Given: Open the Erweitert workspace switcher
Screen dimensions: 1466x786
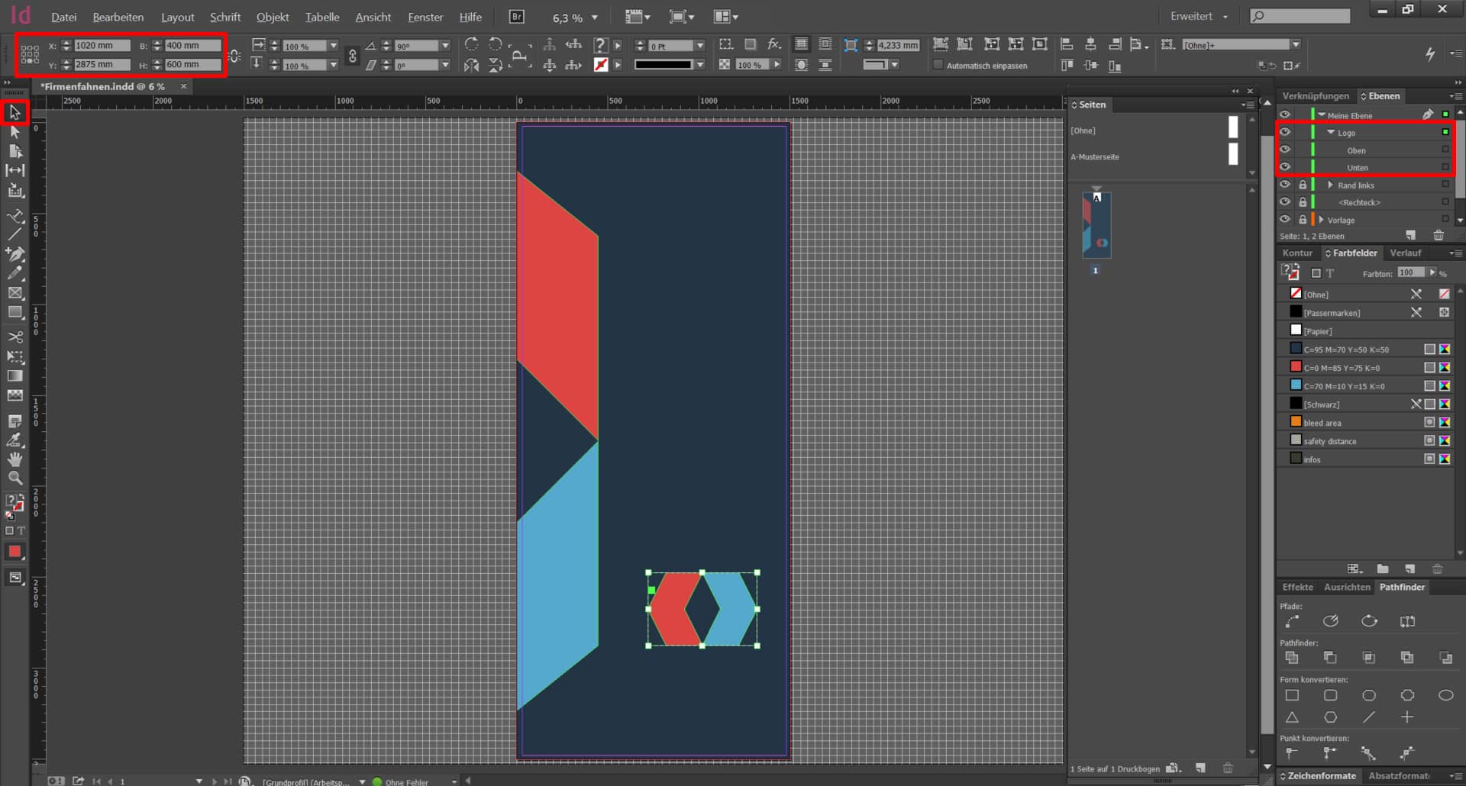Looking at the screenshot, I should coord(1199,17).
